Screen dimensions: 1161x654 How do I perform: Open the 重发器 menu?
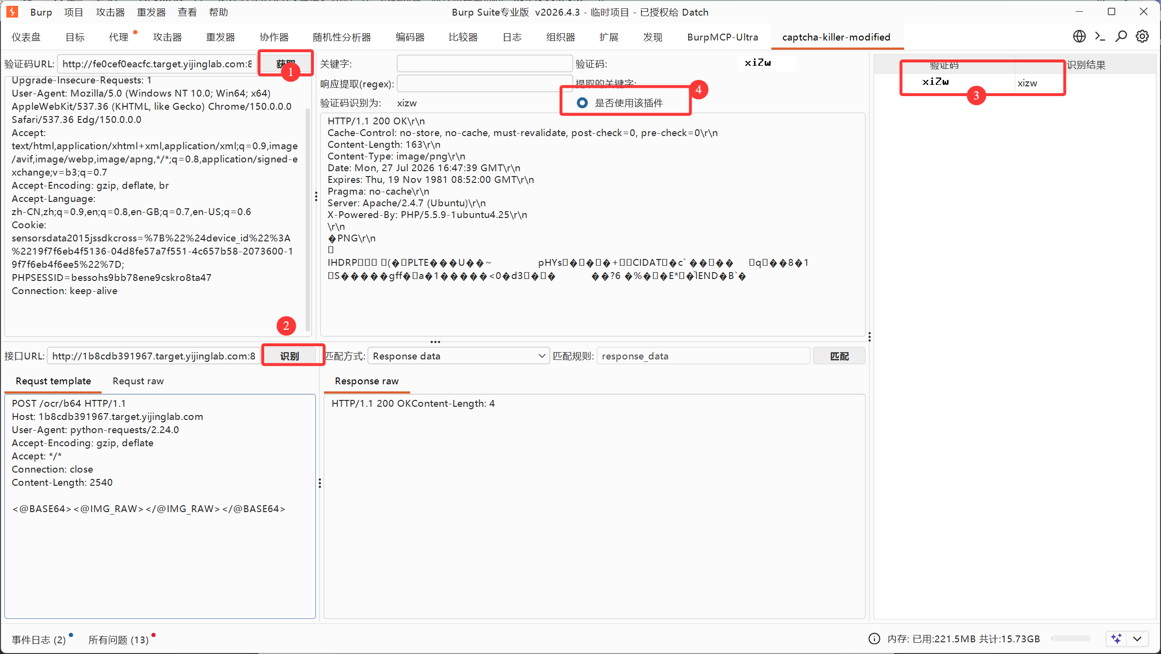[151, 12]
